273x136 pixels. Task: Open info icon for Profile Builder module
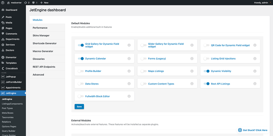(x=129, y=71)
